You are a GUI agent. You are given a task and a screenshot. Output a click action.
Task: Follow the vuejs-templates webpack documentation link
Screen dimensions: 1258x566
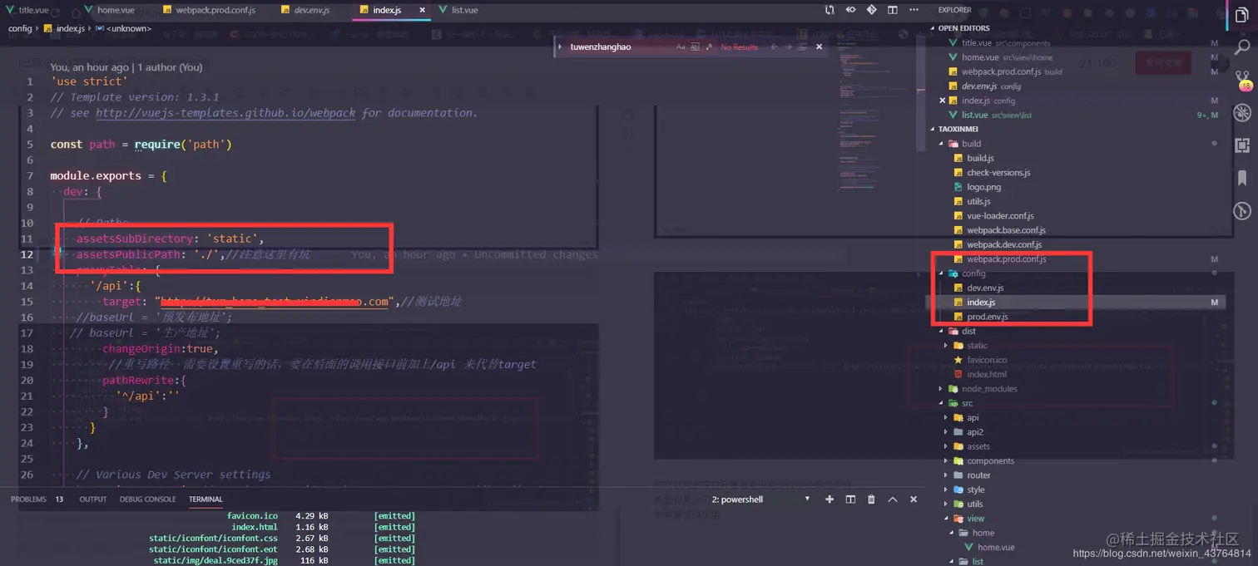[225, 113]
